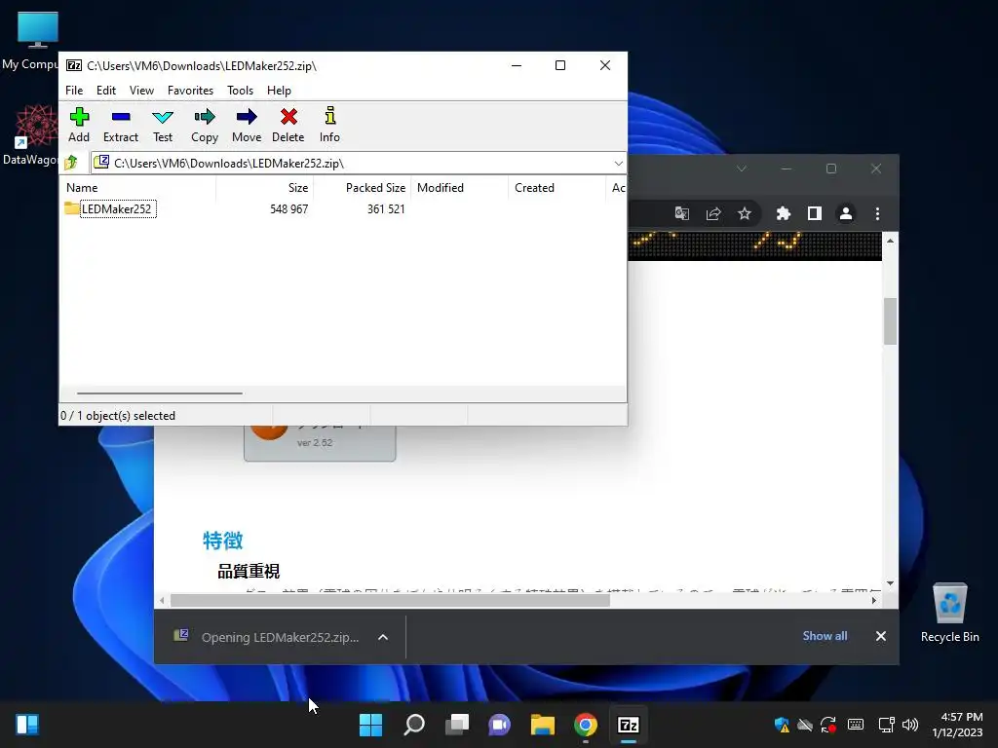
Task: Select the LEDMaker252 folder icon
Action: (x=71, y=208)
